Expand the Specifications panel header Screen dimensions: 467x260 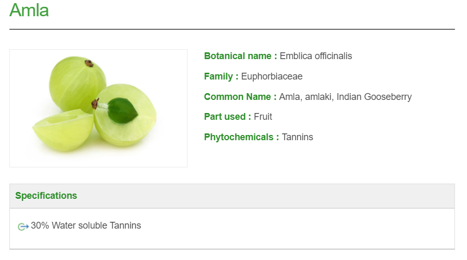coord(232,196)
